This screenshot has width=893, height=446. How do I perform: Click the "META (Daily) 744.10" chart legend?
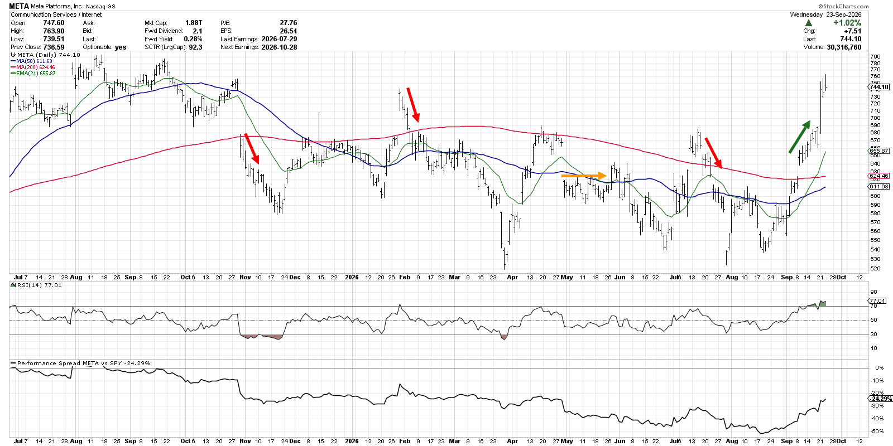click(46, 55)
